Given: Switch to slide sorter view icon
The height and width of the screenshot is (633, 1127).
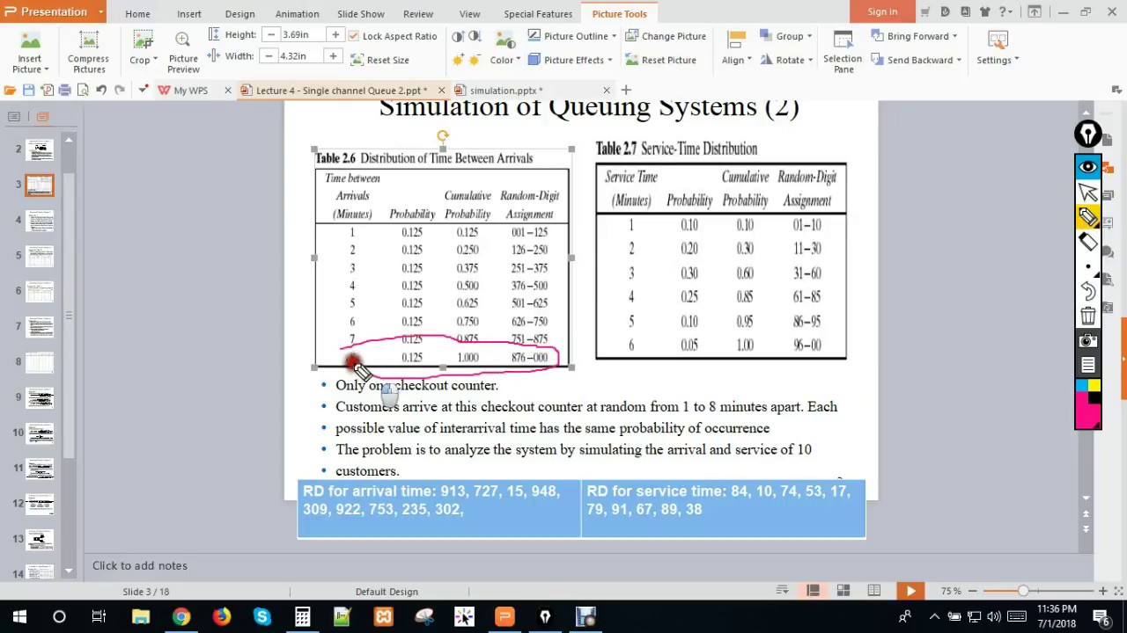Looking at the screenshot, I should (843, 591).
